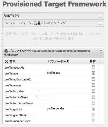This screenshot has width=108, height=127.
Task: Click the Provisioned Target Framework heading
Action: click(x=54, y=4)
